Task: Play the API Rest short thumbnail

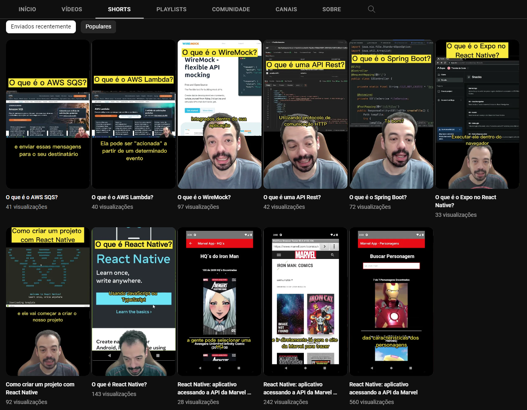Action: [305, 114]
